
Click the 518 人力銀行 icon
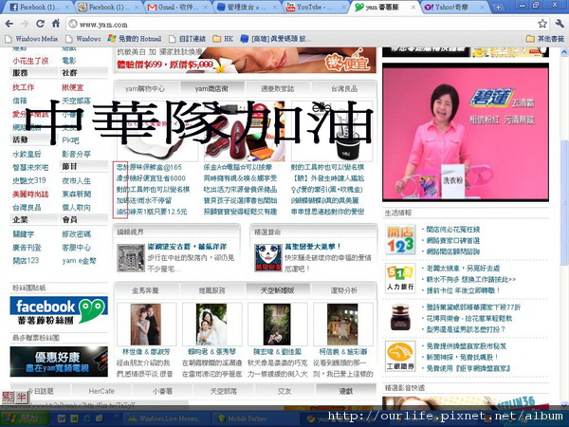tap(400, 278)
